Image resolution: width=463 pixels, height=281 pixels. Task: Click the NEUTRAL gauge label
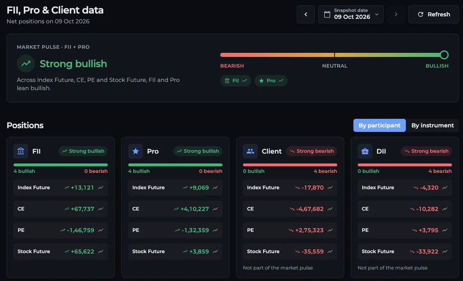[335, 66]
